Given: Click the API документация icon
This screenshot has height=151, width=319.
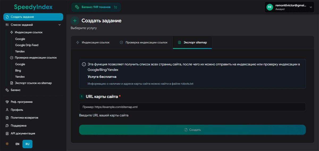Looking at the screenshot, I should 7,133.
